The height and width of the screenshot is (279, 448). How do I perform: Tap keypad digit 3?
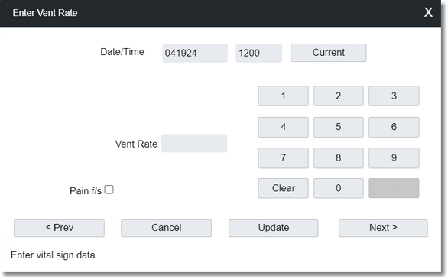[x=394, y=96]
